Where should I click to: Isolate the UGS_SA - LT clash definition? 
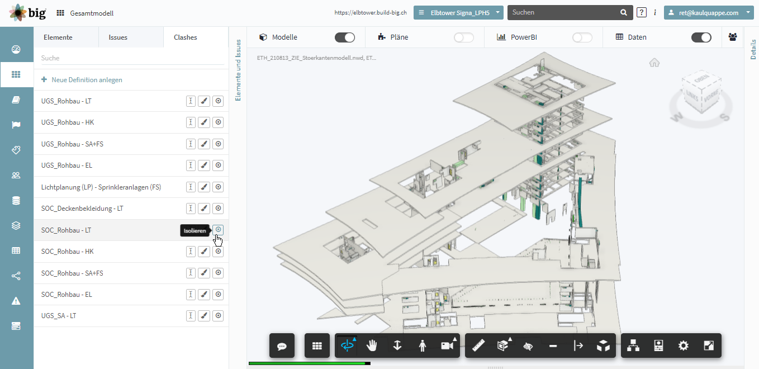pos(219,316)
